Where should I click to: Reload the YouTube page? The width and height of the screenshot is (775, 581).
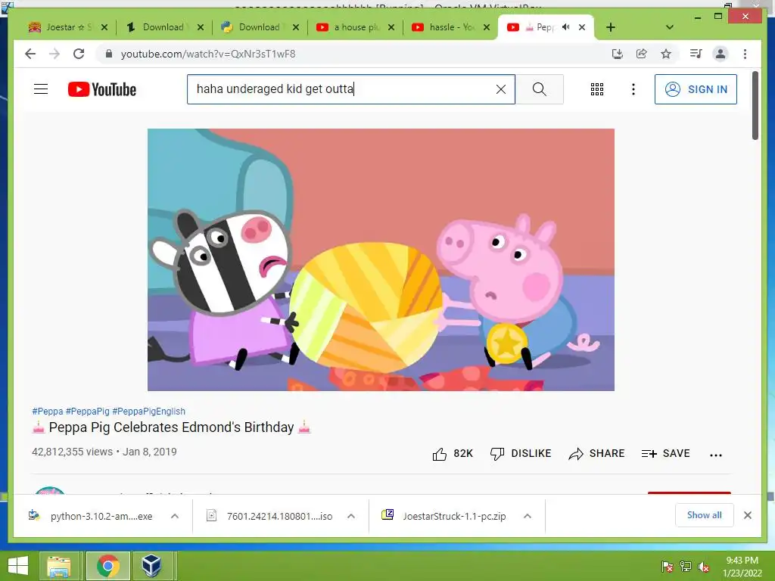click(79, 54)
